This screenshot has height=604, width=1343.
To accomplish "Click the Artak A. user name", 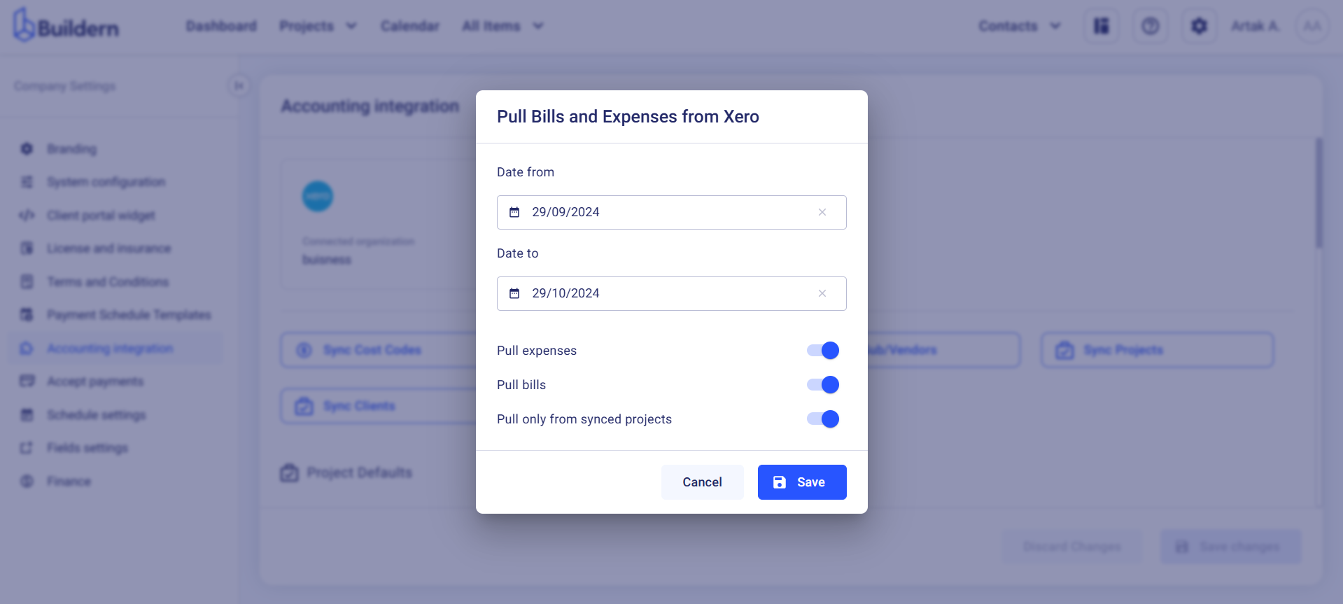I will click(x=1256, y=26).
